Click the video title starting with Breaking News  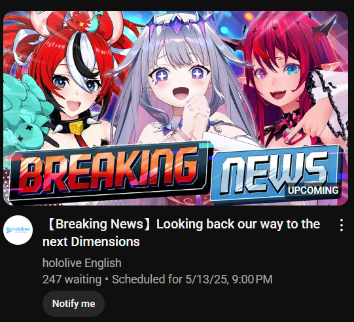[181, 233]
